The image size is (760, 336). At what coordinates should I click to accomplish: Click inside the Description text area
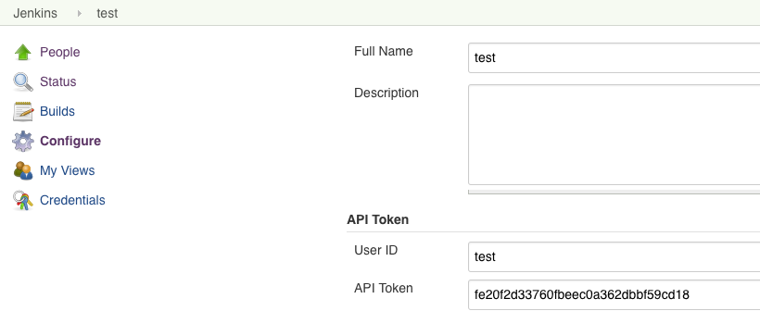point(614,134)
